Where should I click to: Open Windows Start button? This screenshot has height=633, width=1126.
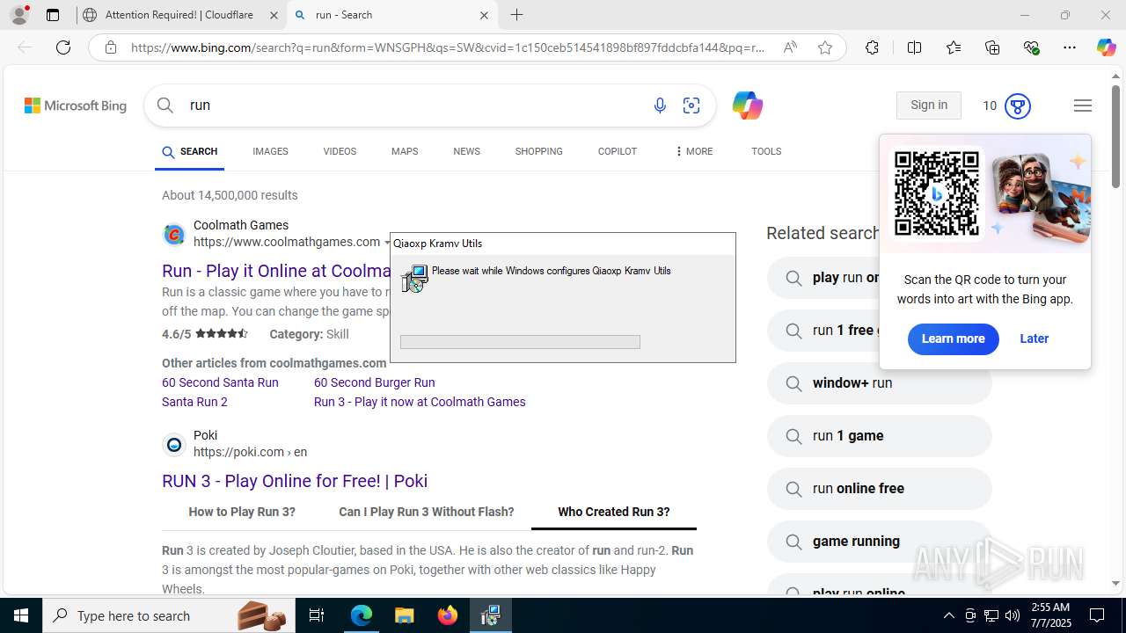tap(21, 615)
